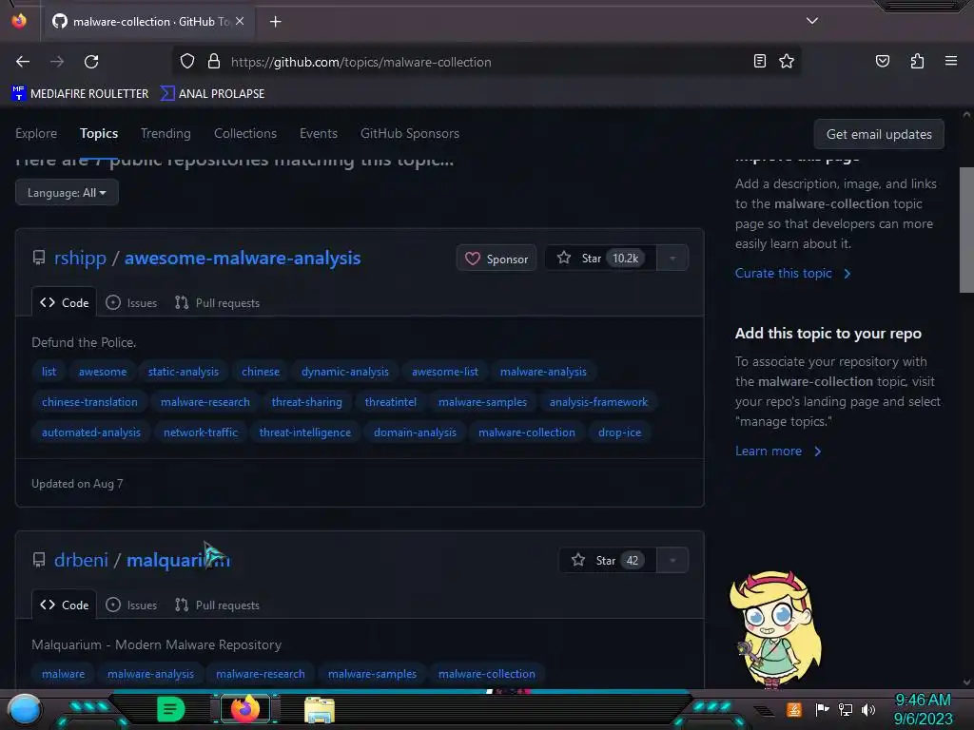Open Pull requests of awesome-malware-analysis

point(217,302)
